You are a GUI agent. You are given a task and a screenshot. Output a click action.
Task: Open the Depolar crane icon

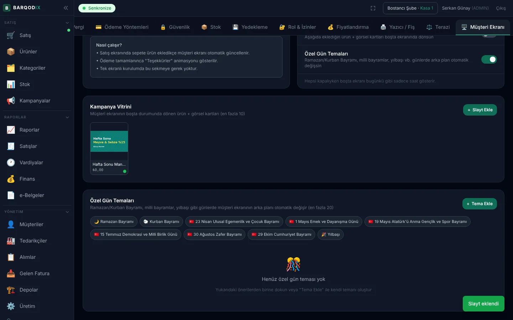click(11, 290)
